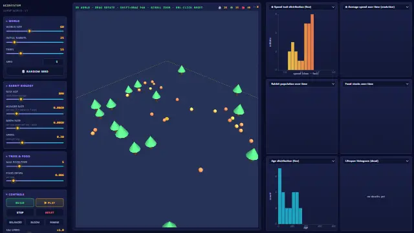414x233 pixels.
Task: Click the Food Regen slider handle
Action: click(13, 181)
